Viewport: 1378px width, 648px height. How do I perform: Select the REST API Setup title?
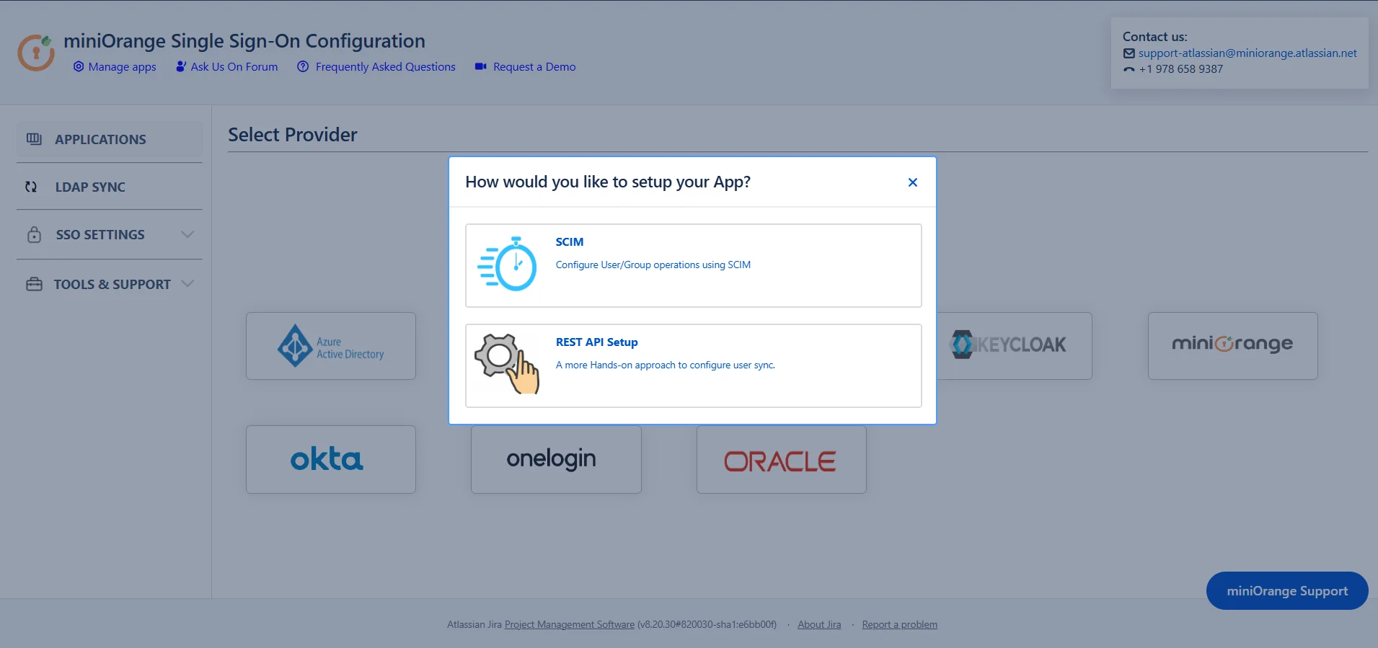596,342
